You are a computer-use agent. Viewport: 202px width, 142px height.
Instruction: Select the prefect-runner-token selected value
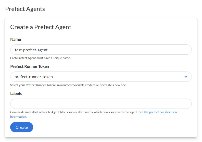(34, 77)
